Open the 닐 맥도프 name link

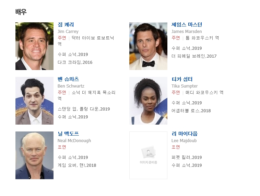[68, 134]
